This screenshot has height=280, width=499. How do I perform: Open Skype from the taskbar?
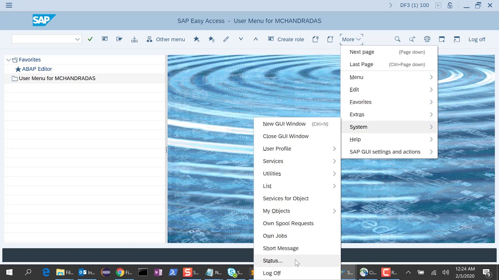pyautogui.click(x=235, y=272)
